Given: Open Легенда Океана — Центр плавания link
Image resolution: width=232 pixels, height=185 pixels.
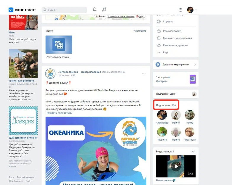Looking at the screenshot, I should coord(80,72).
